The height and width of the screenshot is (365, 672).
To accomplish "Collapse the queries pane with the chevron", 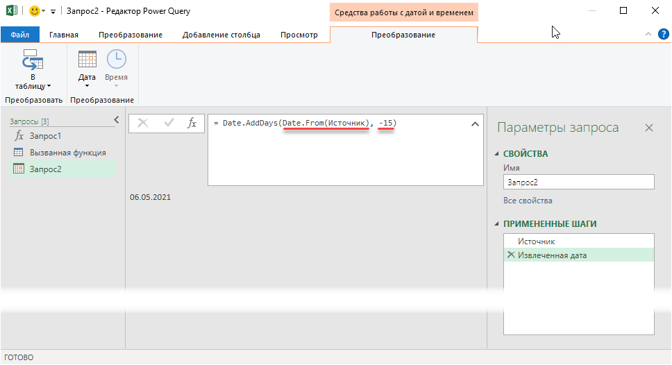I will (116, 121).
